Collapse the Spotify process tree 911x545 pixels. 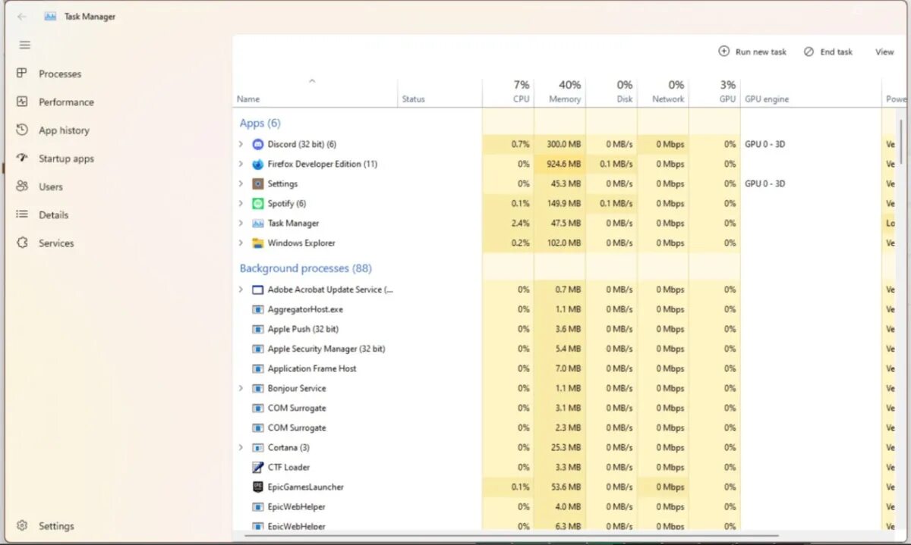[241, 203]
